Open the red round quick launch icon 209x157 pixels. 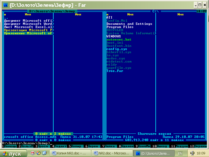(x=32, y=153)
